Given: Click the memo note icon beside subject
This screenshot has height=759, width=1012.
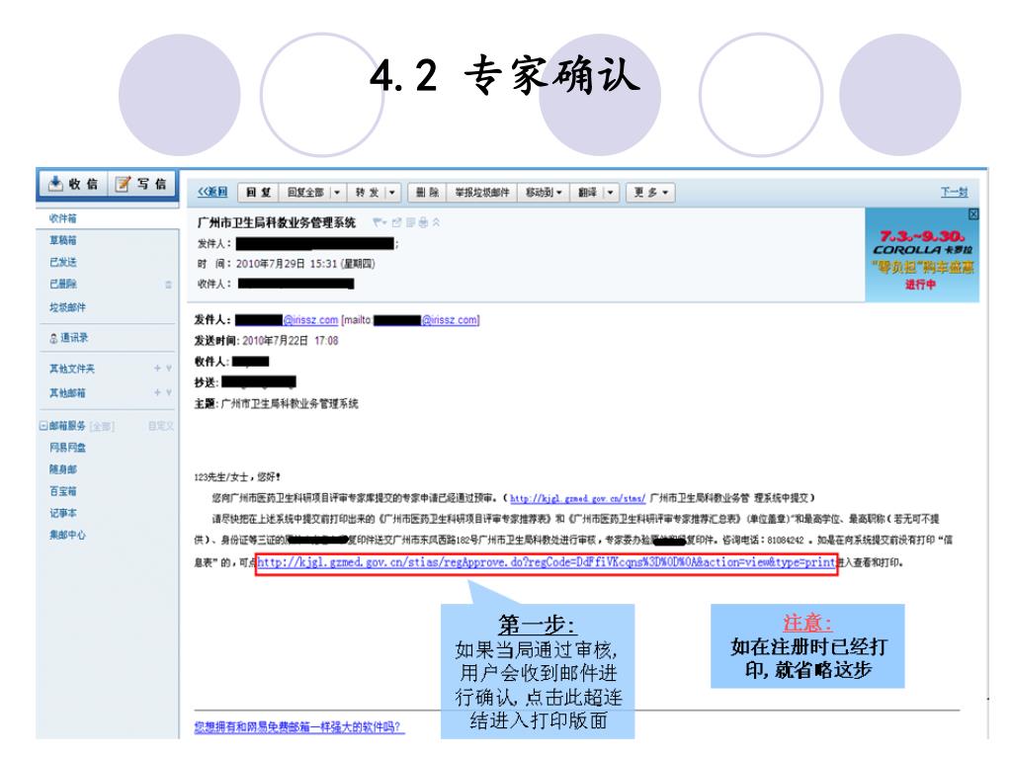Looking at the screenshot, I should click(410, 222).
